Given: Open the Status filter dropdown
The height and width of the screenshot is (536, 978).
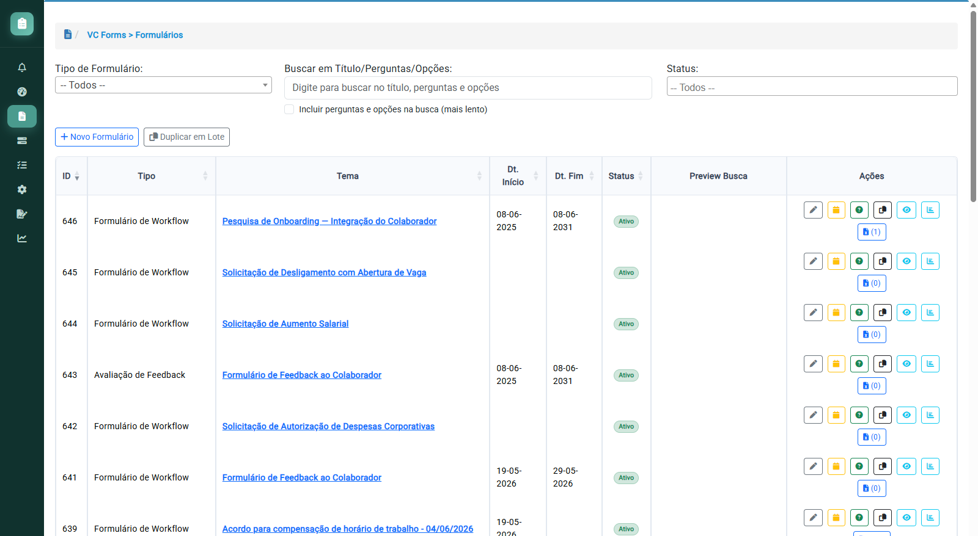Looking at the screenshot, I should (812, 86).
